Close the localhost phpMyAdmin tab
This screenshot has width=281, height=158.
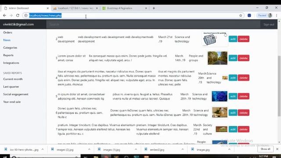pyautogui.click(x=97, y=8)
